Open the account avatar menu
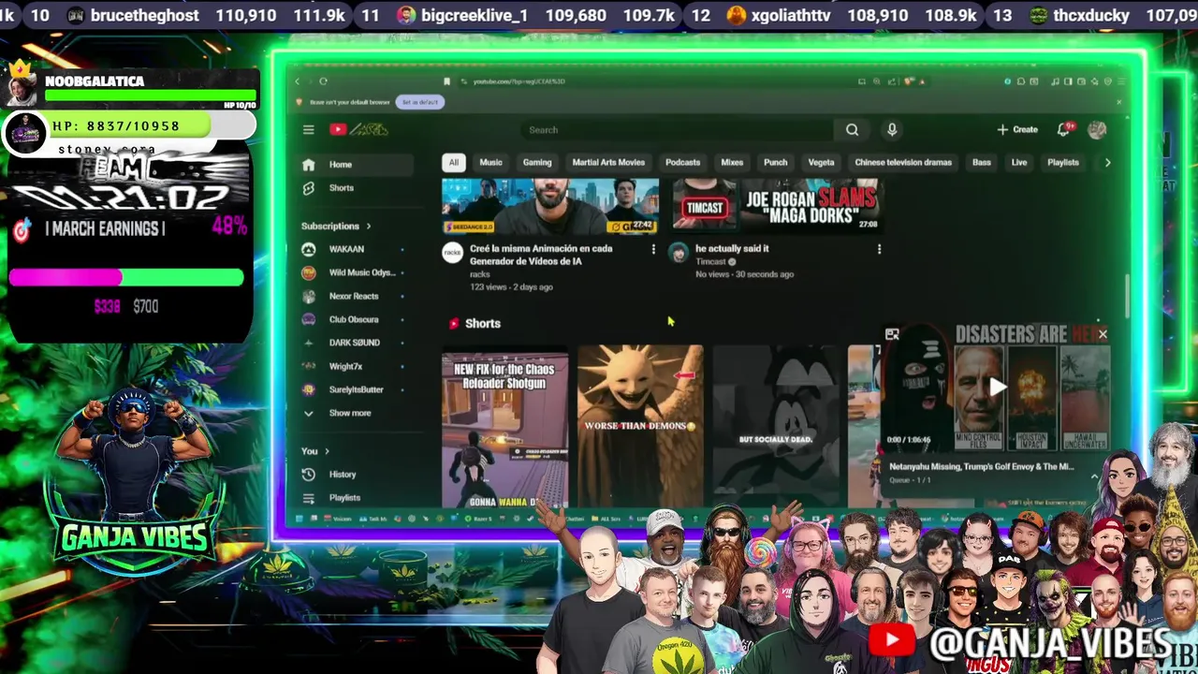 coord(1097,130)
